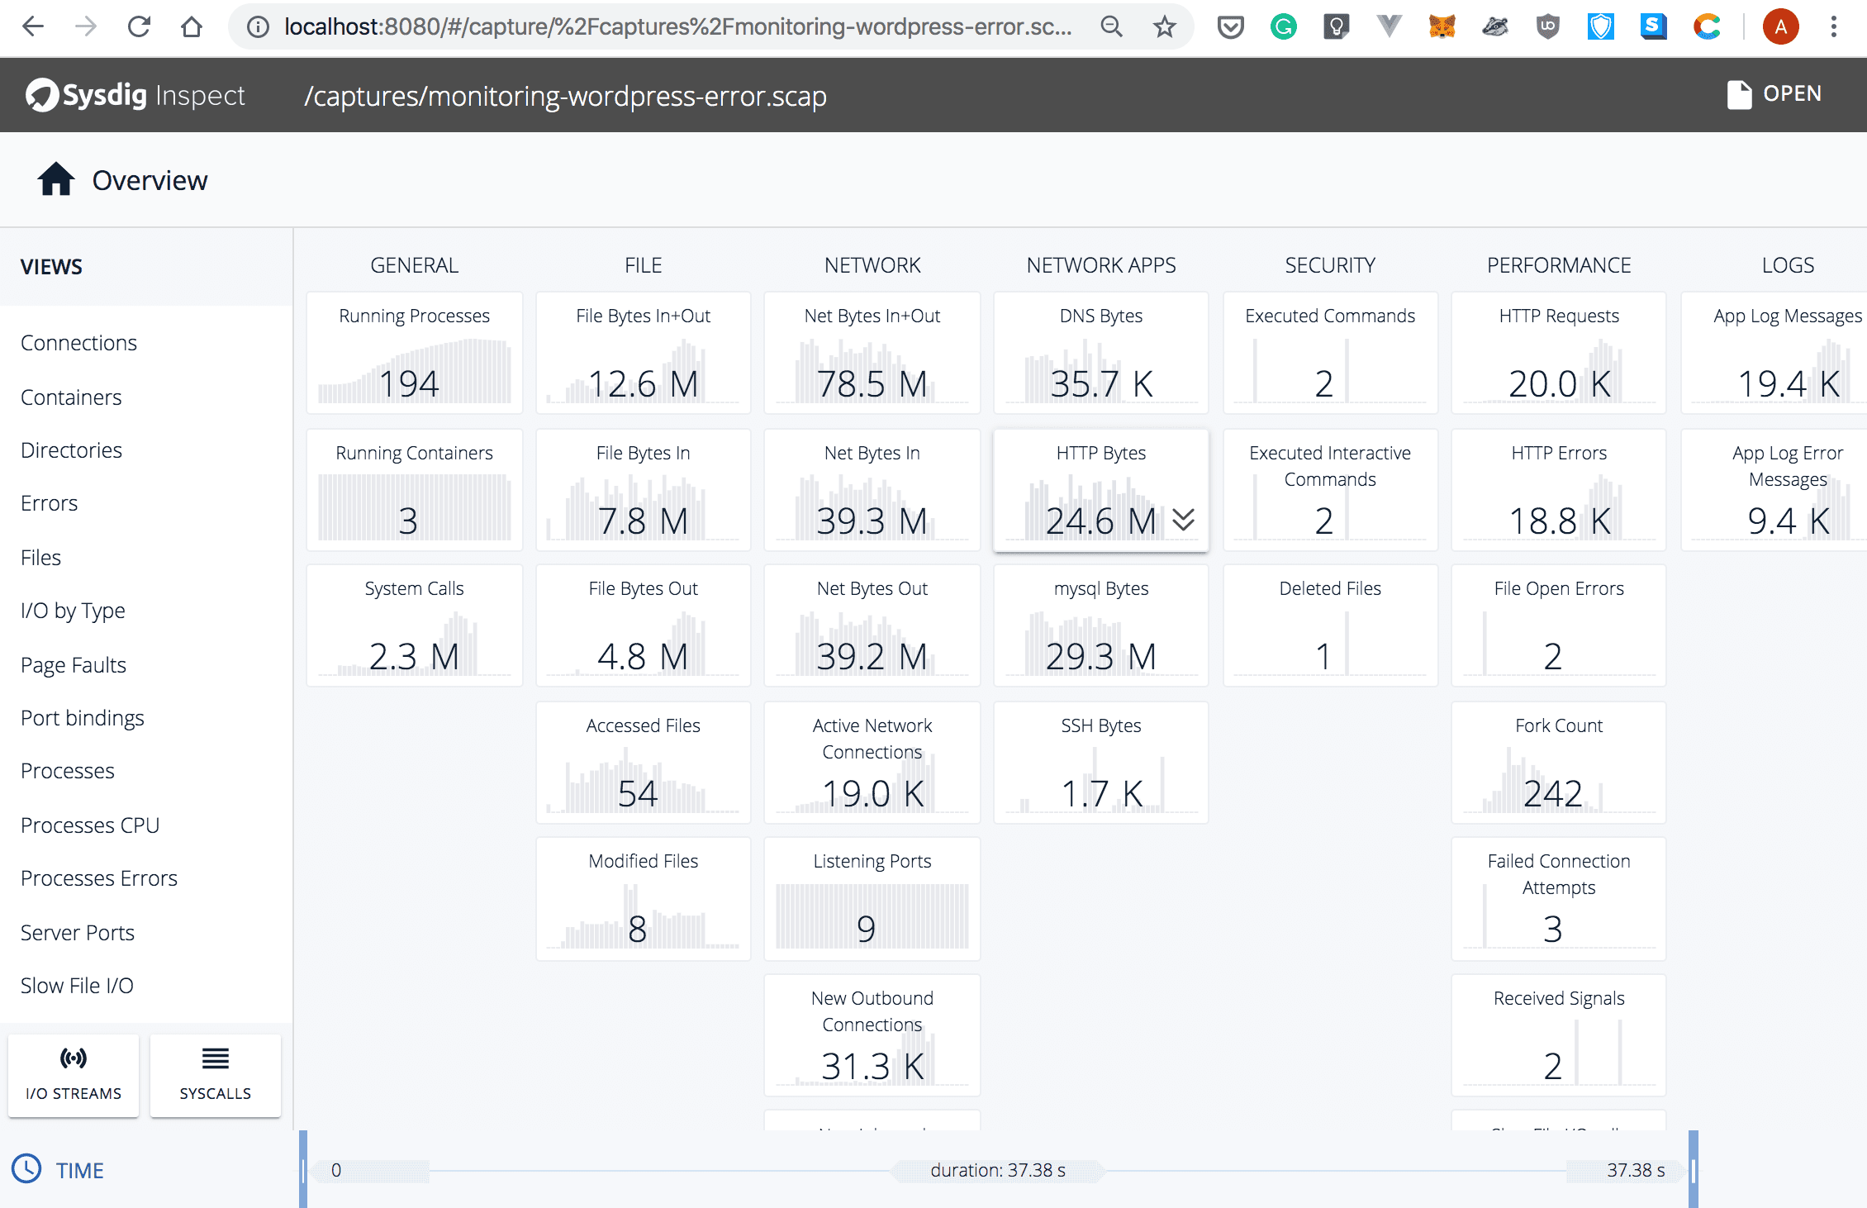
Task: Open Received Signals tile
Action: 1559,1035
